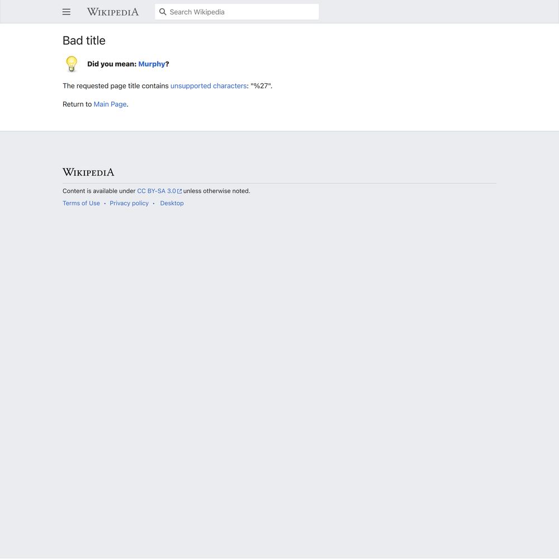This screenshot has height=559, width=559.
Task: Open the CC BY-SA 3.0 license link
Action: (157, 191)
